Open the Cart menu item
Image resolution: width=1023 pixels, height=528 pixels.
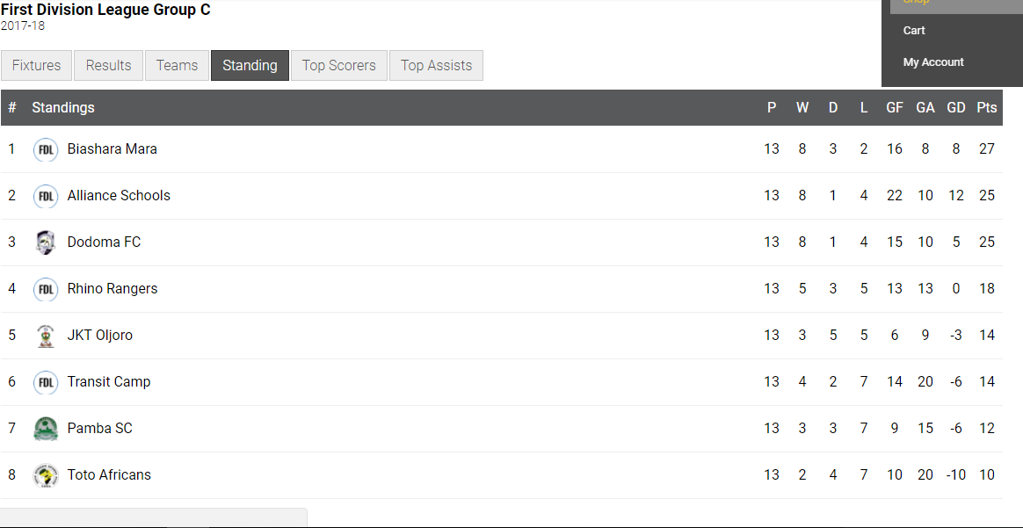pyautogui.click(x=914, y=31)
